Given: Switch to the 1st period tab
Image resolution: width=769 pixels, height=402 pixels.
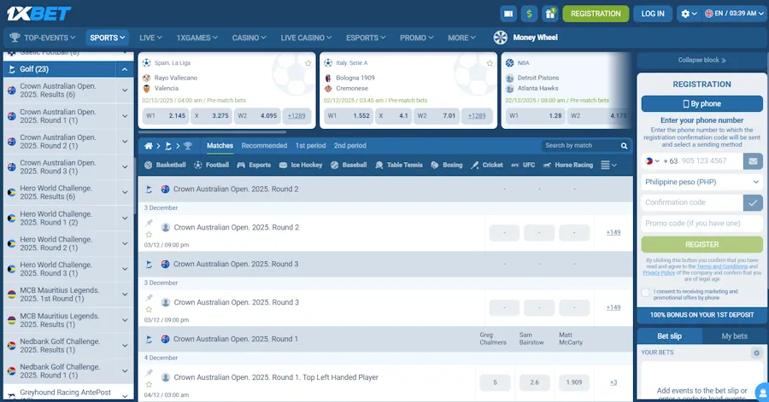Looking at the screenshot, I should point(310,145).
